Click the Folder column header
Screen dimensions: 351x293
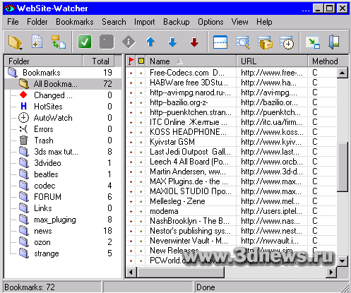pos(43,61)
